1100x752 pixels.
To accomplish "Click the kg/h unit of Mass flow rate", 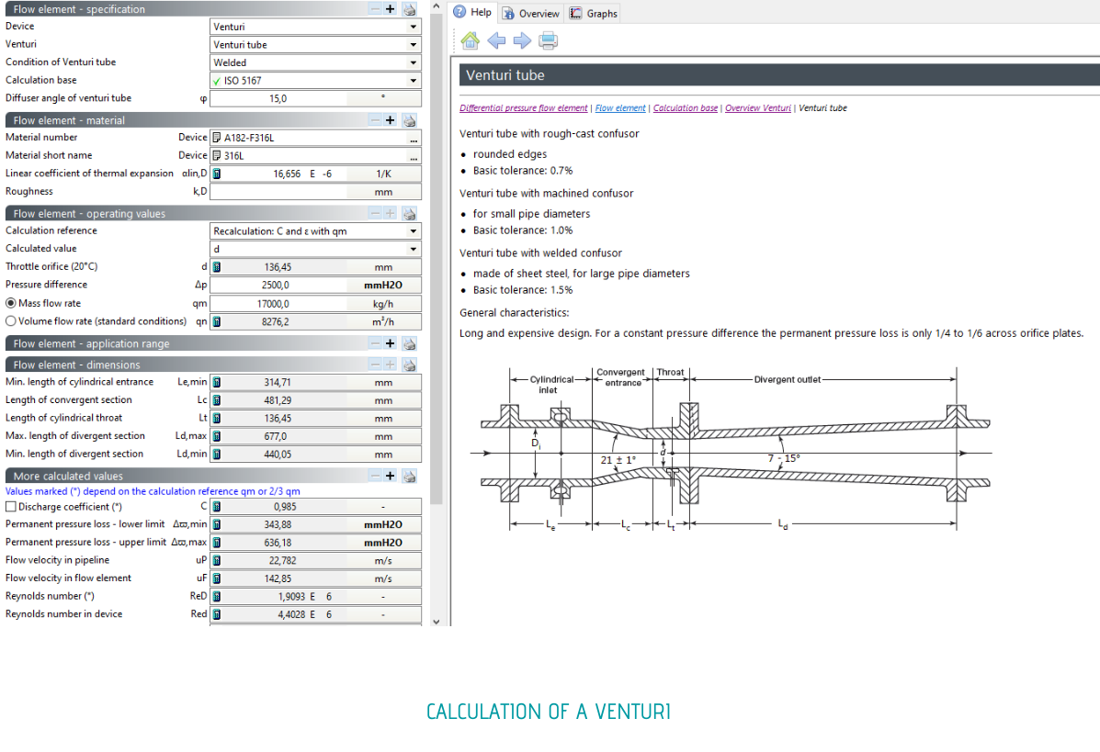I will [x=383, y=304].
